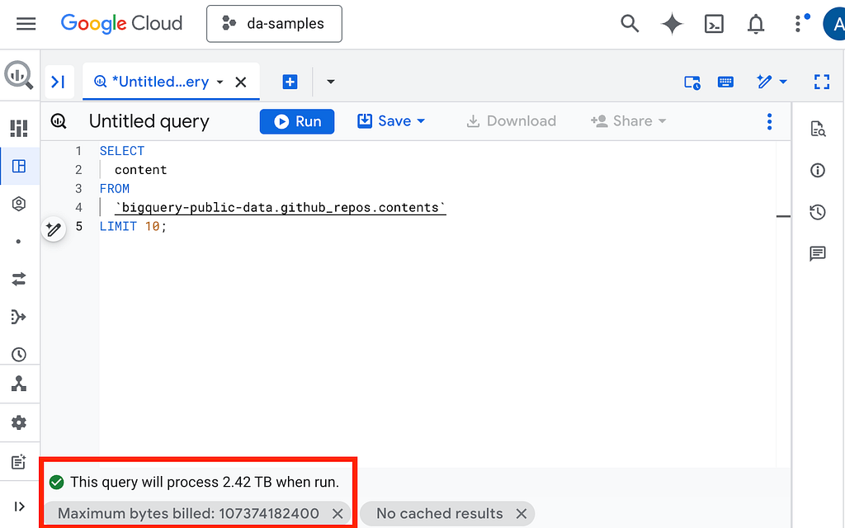Click the Gemini pencil tools icon
The height and width of the screenshot is (528, 845).
[764, 82]
